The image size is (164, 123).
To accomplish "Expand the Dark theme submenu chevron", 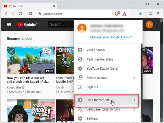I will pyautogui.click(x=134, y=100).
